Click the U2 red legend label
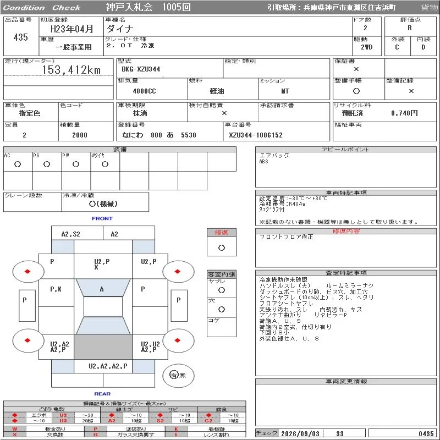440x440 pixels. click(63, 415)
